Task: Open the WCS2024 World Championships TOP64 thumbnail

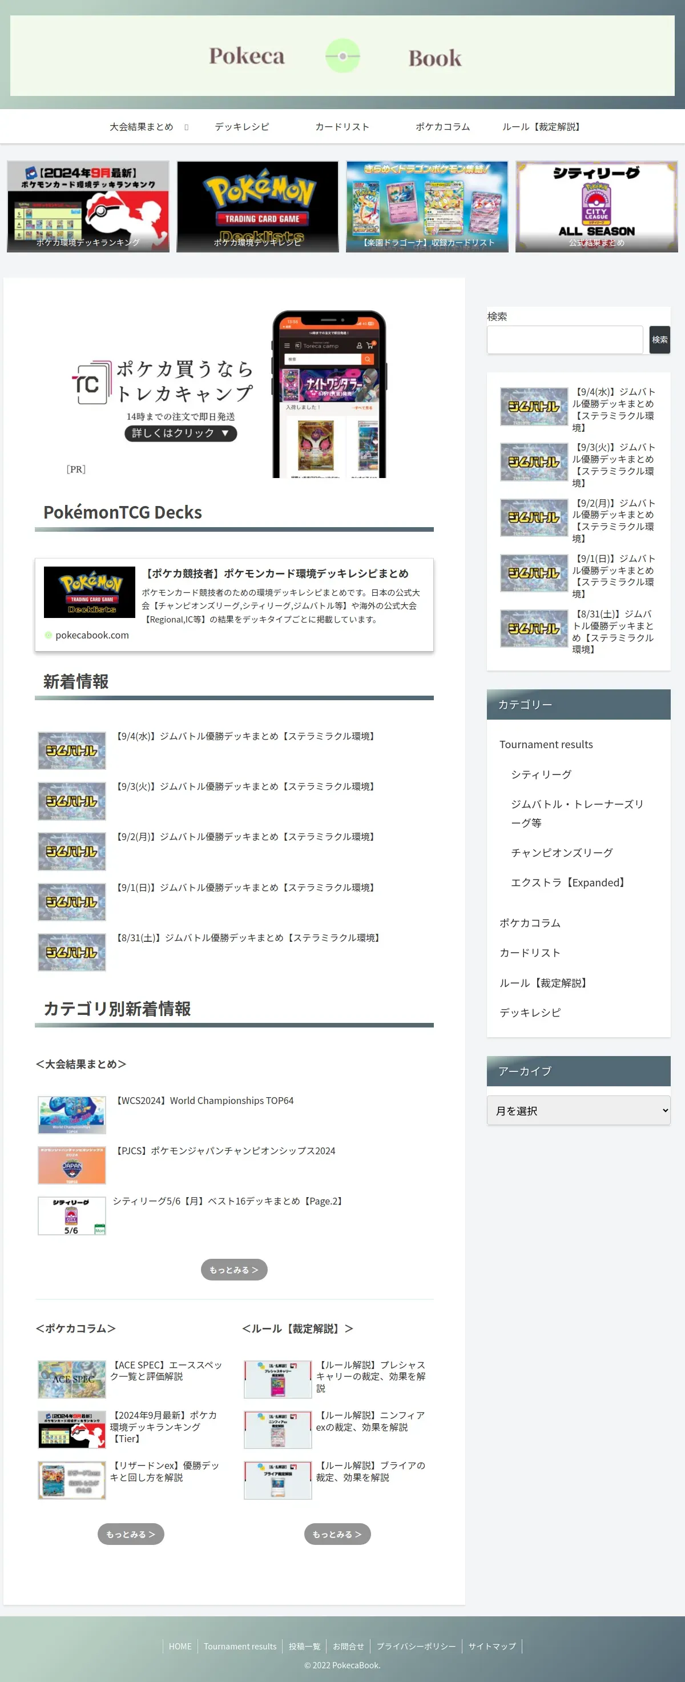Action: 72,1115
